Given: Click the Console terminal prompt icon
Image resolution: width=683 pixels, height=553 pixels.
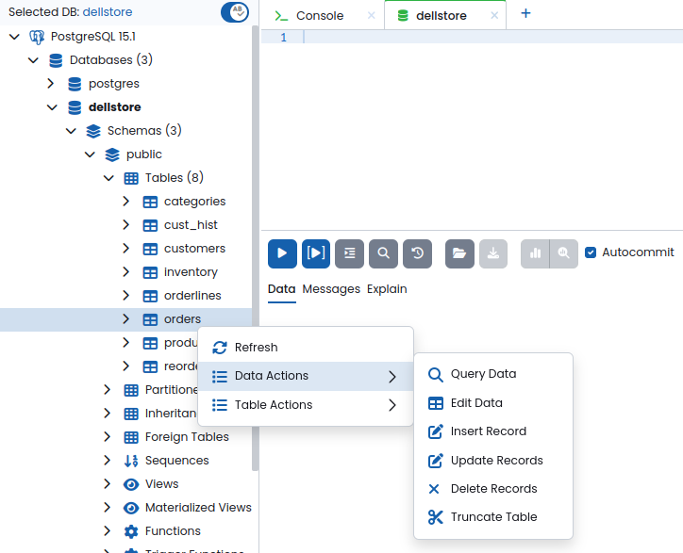Looking at the screenshot, I should click(281, 16).
